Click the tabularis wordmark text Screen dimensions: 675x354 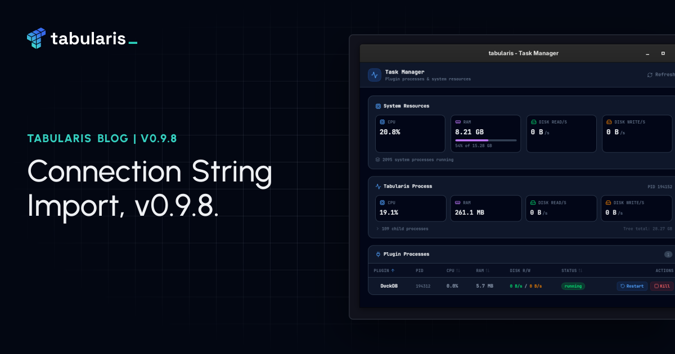click(x=88, y=38)
